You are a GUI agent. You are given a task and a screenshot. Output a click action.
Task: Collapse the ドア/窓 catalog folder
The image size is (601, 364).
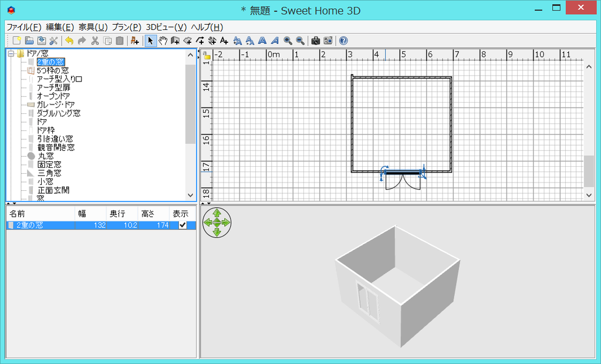pos(11,53)
